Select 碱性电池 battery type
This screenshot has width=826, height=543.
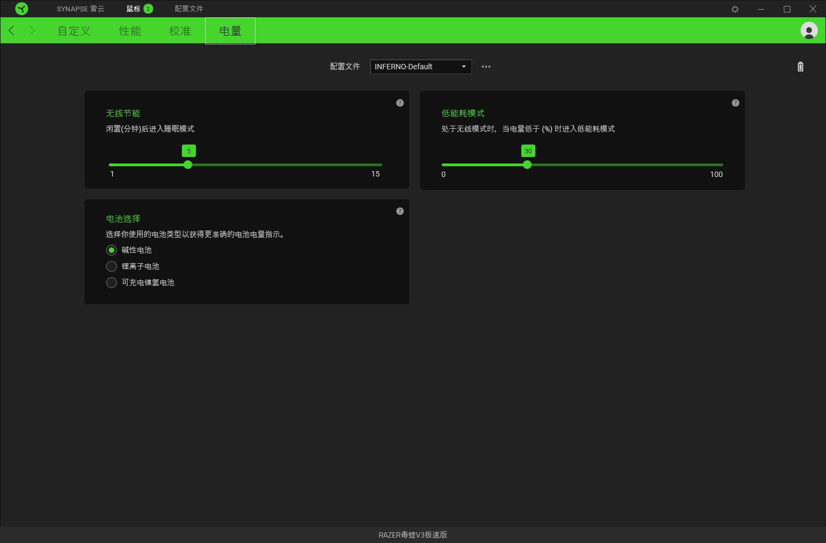(x=112, y=250)
